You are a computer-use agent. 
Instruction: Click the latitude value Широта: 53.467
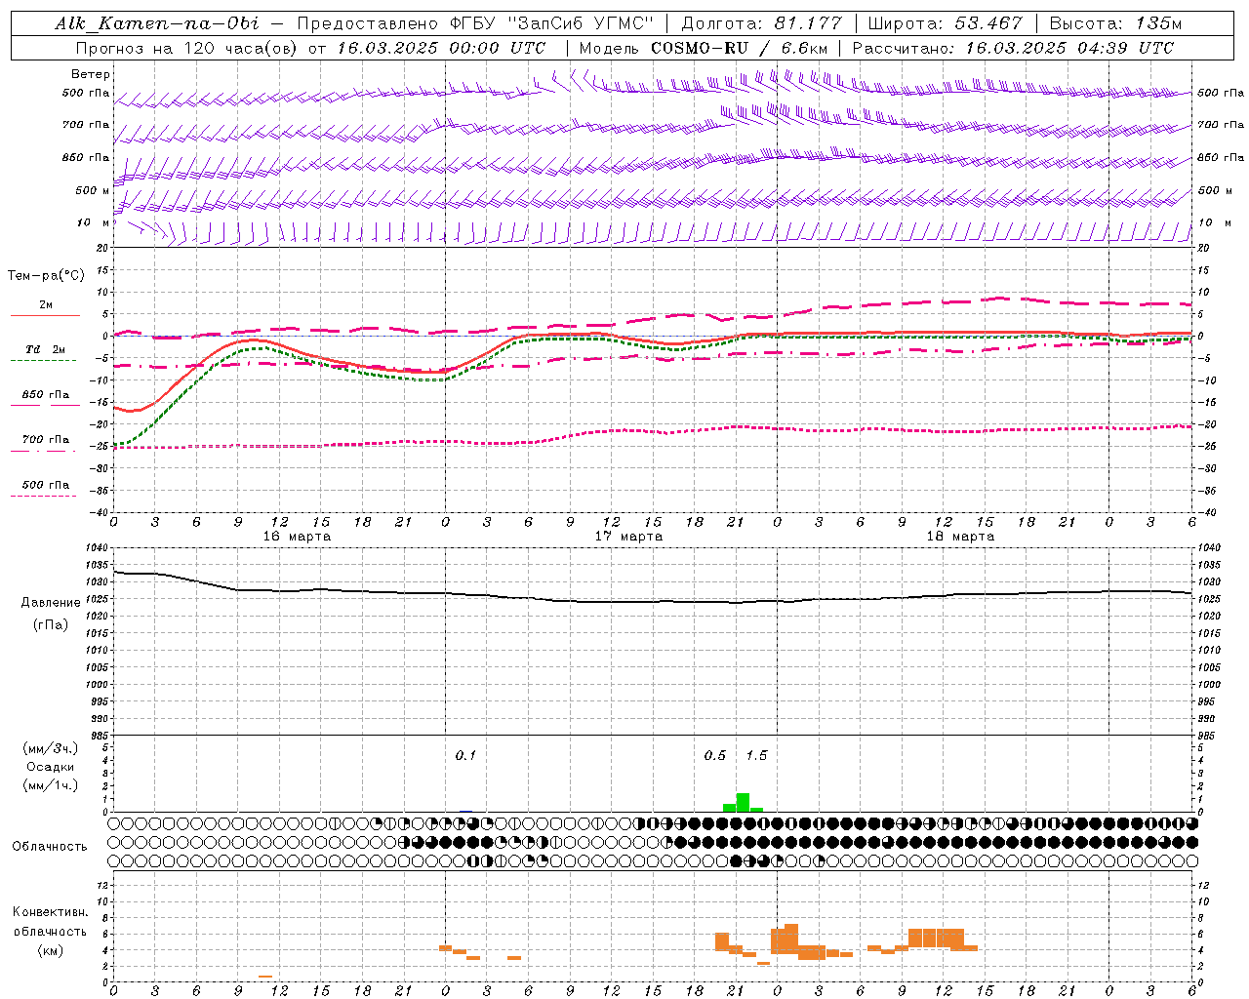pos(945,23)
